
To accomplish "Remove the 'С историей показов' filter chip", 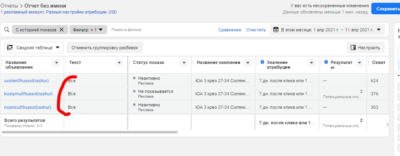I will tap(61, 30).
